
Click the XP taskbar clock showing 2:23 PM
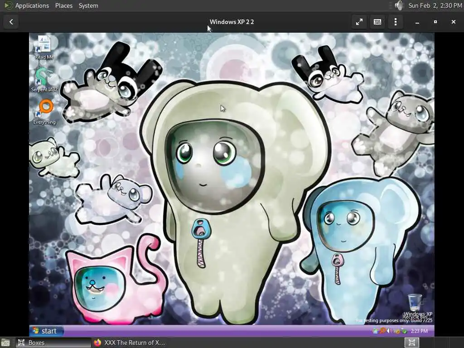[419, 331]
